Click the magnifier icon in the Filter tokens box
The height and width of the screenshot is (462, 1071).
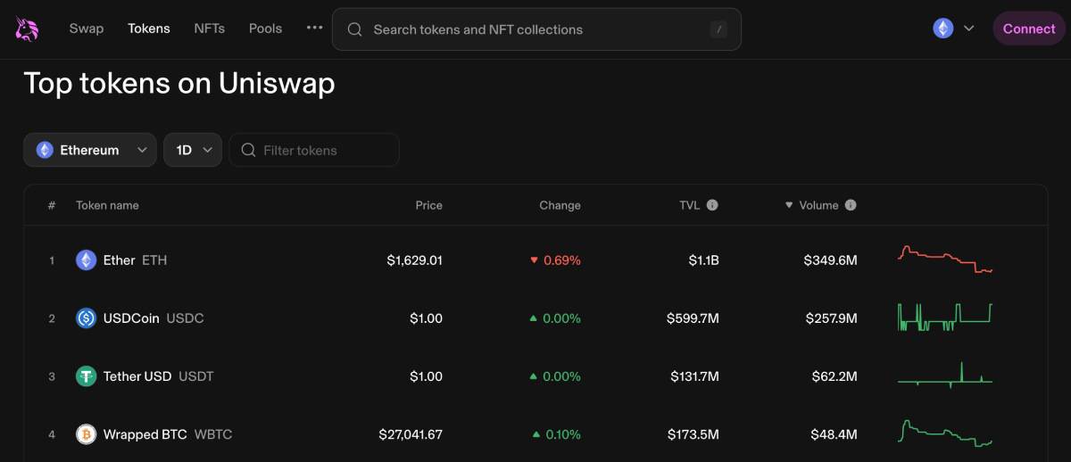(249, 150)
